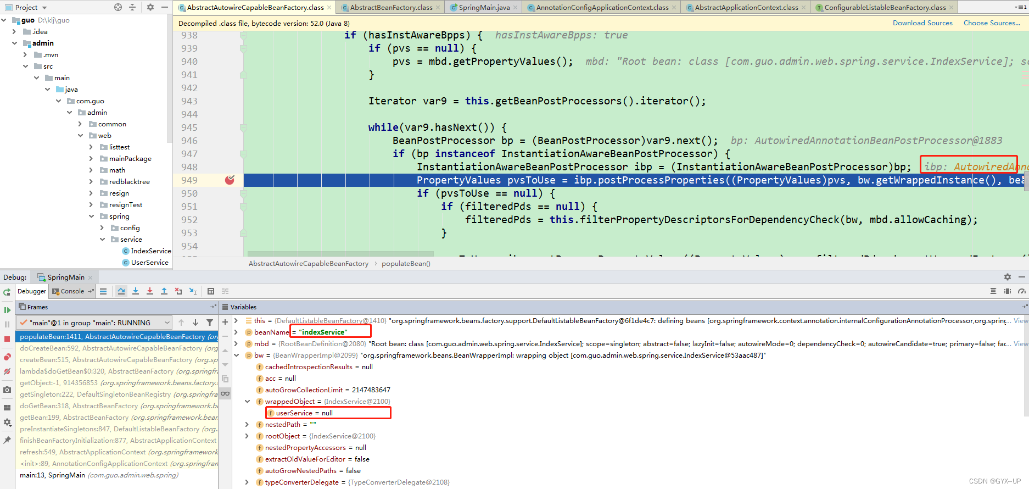The width and height of the screenshot is (1029, 489).
Task: Click Download Sources link
Action: [x=922, y=23]
